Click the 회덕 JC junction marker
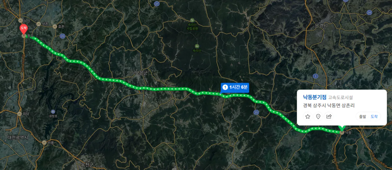The image size is (392, 170). pos(20,114)
